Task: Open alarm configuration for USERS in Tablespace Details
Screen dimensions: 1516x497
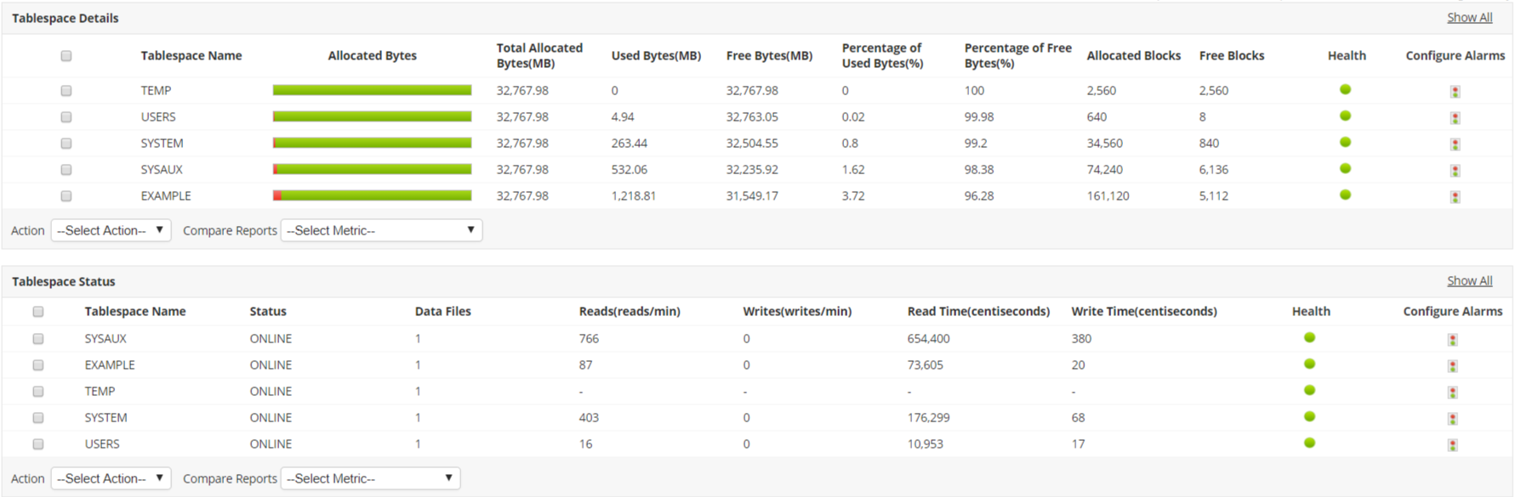Action: tap(1455, 118)
